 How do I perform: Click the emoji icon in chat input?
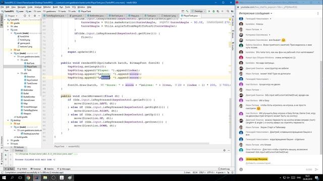tap(241, 169)
